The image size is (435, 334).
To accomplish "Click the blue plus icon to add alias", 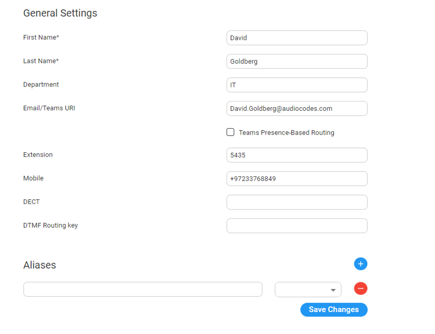I will tap(360, 264).
